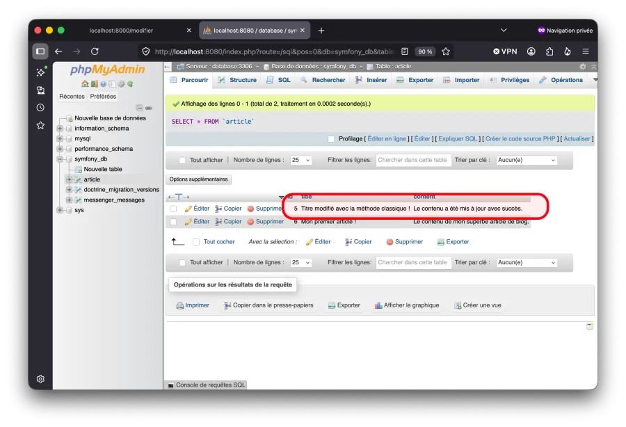This screenshot has width=626, height=427.
Task: Open upper Trier par clé dropdown
Action: [x=527, y=160]
